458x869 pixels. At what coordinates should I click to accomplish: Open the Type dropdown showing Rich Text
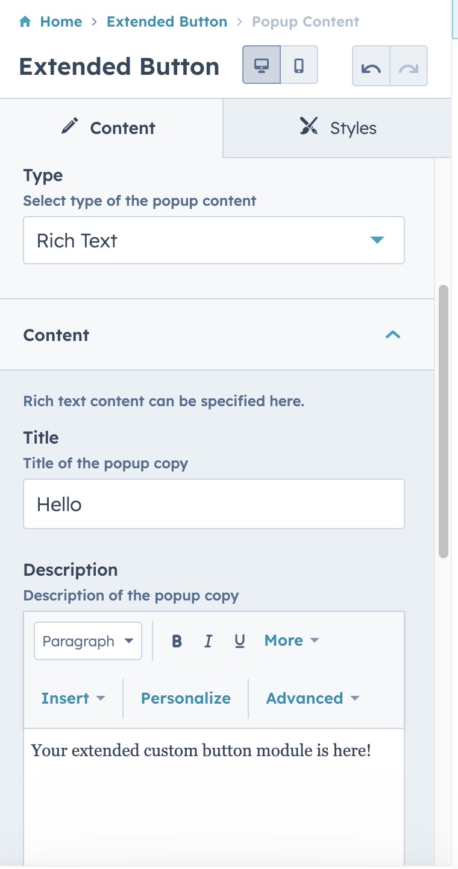point(214,240)
